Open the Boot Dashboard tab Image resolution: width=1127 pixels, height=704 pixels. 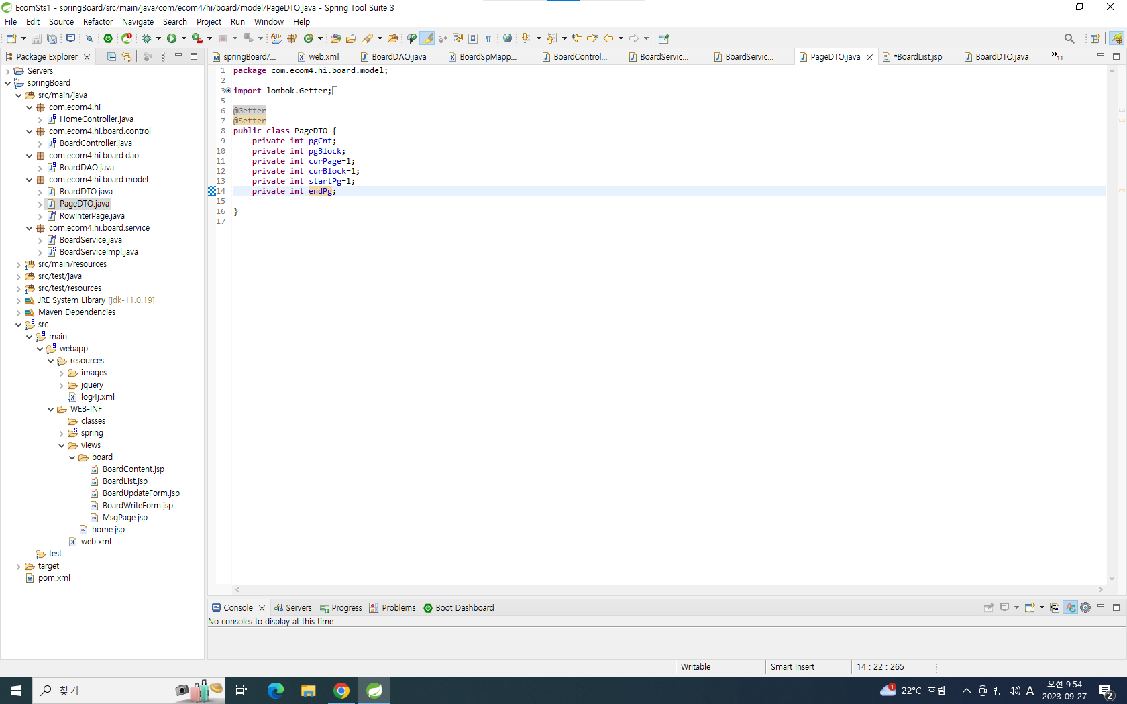(459, 608)
